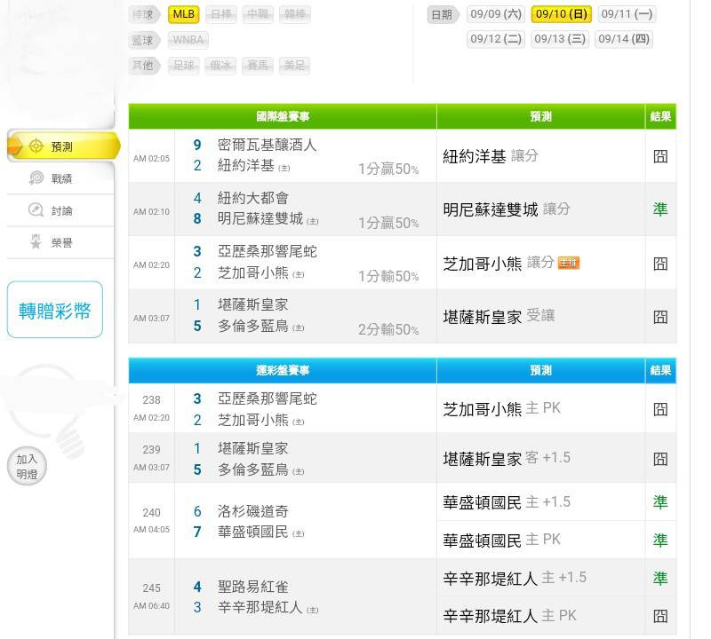Click the prediction 芝加哥小熊 主 PK

tap(501, 409)
